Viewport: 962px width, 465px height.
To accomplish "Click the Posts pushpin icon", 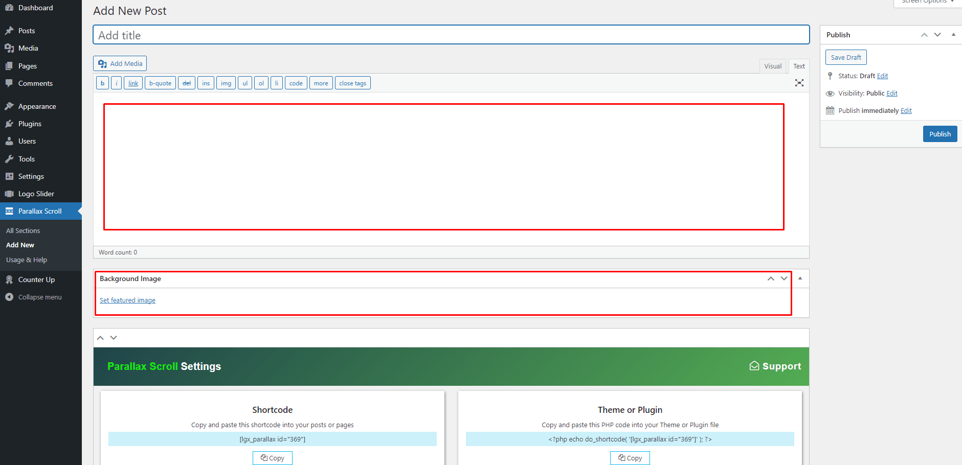I will tap(9, 31).
